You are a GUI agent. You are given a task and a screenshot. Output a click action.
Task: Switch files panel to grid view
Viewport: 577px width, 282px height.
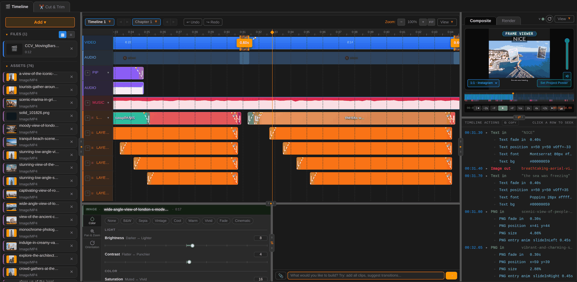click(62, 35)
